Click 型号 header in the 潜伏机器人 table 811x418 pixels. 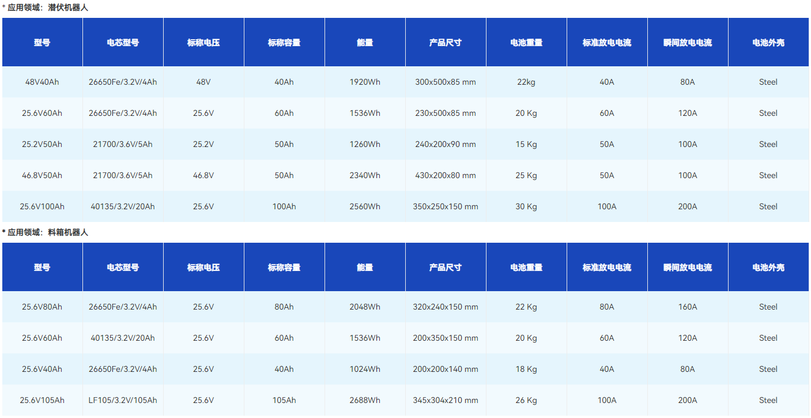[42, 43]
